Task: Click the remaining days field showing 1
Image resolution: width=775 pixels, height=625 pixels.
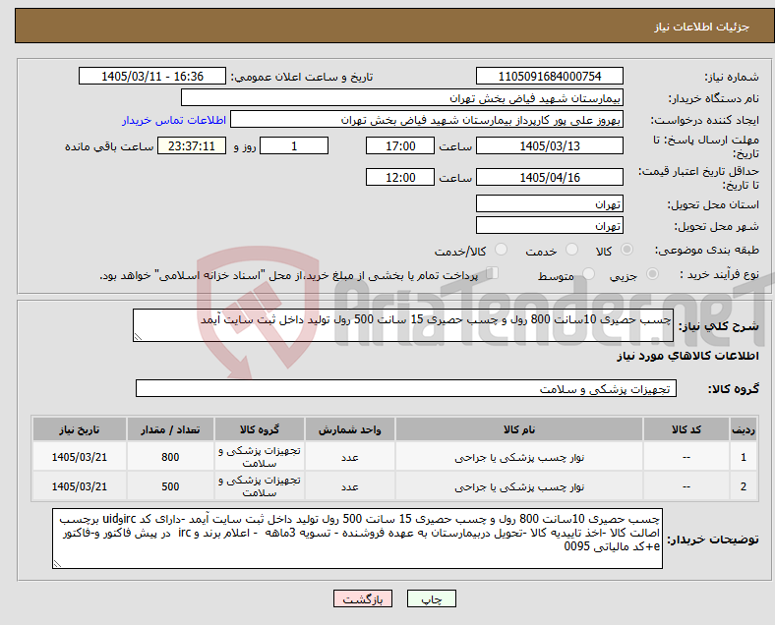Action: pyautogui.click(x=294, y=146)
